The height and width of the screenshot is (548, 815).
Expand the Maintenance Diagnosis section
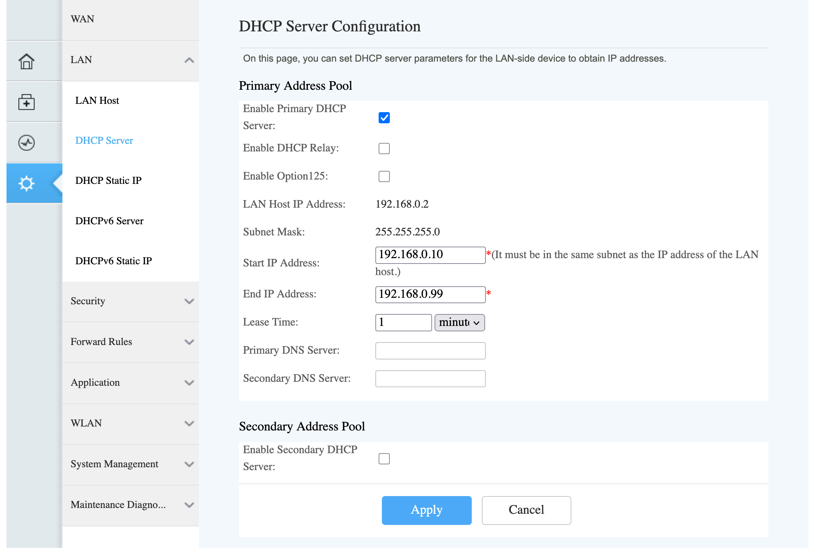pyautogui.click(x=131, y=505)
